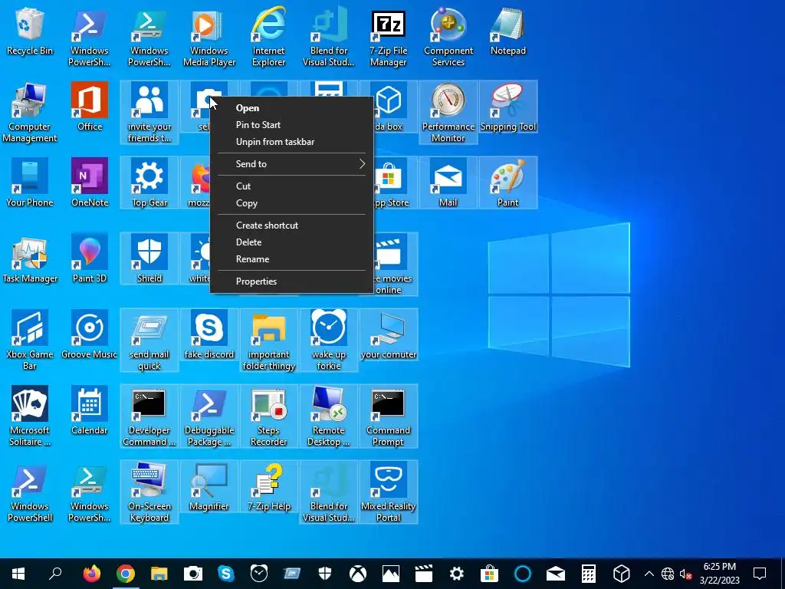Click the Office desktop icon
785x589 pixels.
point(90,107)
